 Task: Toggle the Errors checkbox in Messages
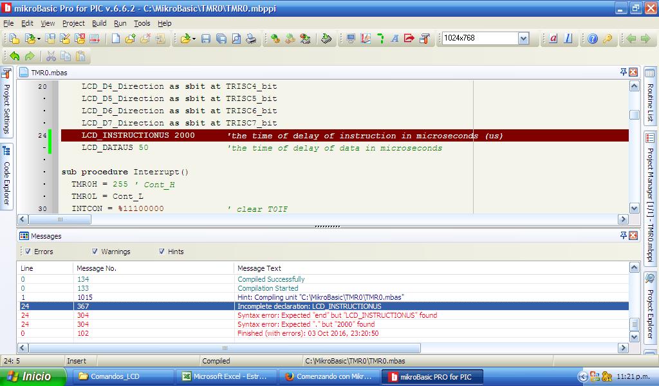[28, 251]
